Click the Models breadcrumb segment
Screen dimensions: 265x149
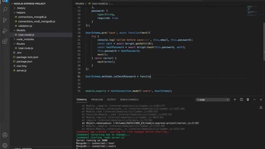coord(79,4)
